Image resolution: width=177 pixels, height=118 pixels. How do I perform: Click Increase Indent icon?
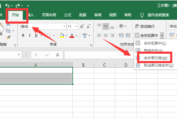click(x=128, y=35)
